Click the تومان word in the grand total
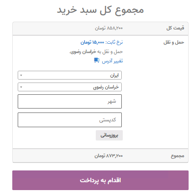Screen dimensions: 194x195 pos(100,156)
